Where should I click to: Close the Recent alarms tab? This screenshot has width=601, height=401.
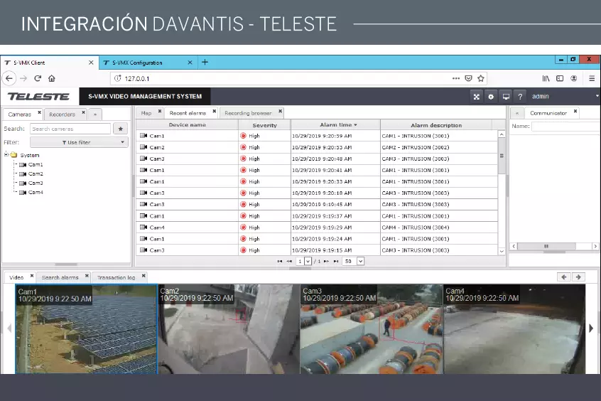tap(215, 112)
